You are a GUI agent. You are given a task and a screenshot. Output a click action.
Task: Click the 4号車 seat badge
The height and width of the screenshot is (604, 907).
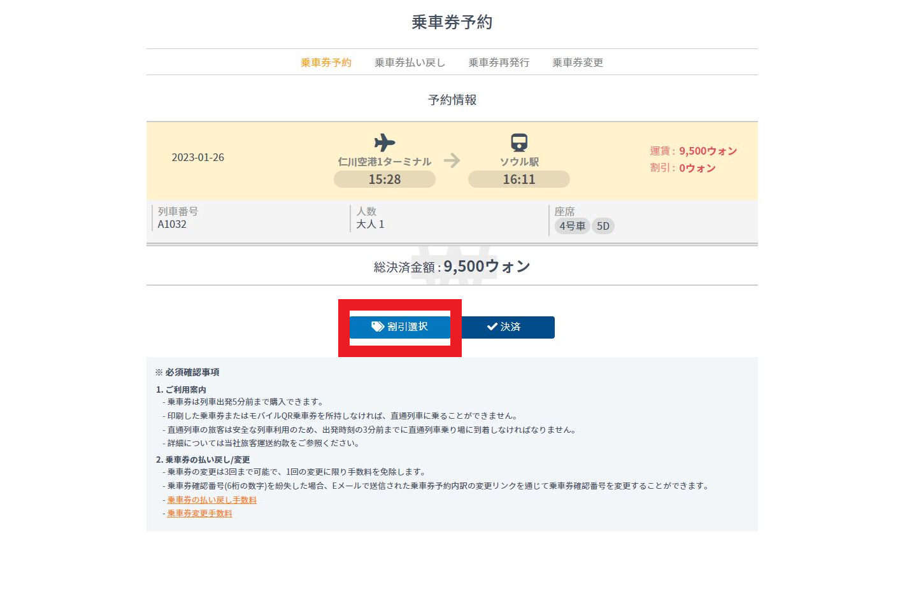coord(572,226)
